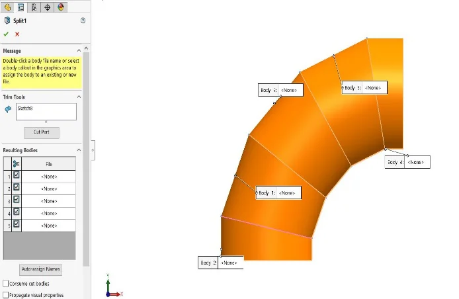Open the ConfigurationManager tab
This screenshot has height=299, width=459.
point(34,7)
